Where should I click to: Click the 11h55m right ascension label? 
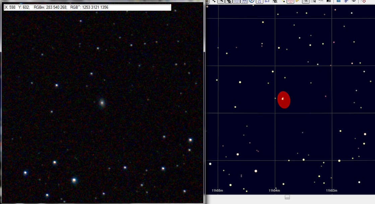(217, 191)
